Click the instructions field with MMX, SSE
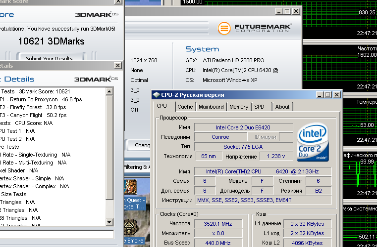 coord(264,200)
